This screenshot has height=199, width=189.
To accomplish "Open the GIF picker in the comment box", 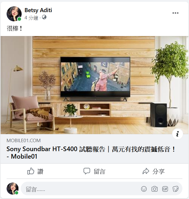I will [x=165, y=189].
